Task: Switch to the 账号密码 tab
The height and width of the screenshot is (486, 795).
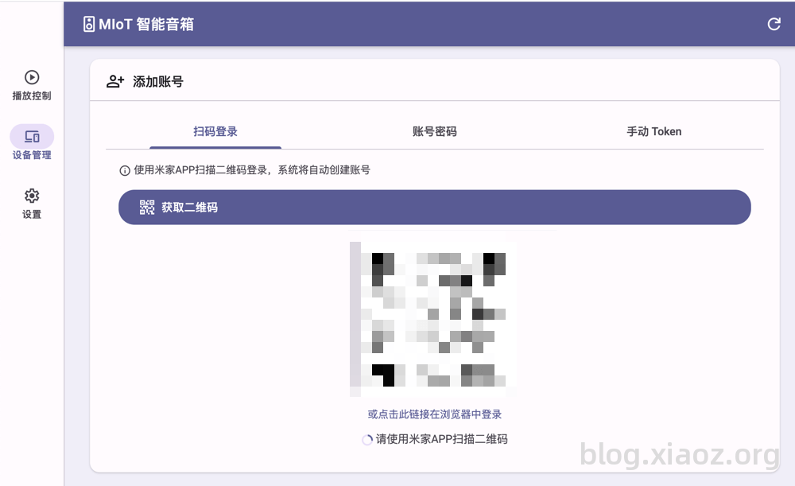Action: 435,131
